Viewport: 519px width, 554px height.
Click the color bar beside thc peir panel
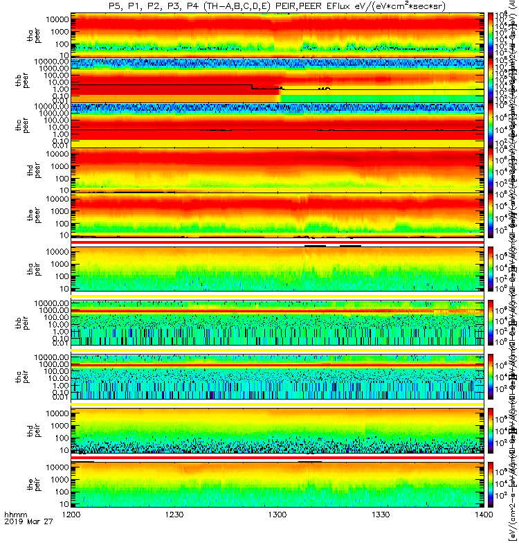[x=491, y=377]
